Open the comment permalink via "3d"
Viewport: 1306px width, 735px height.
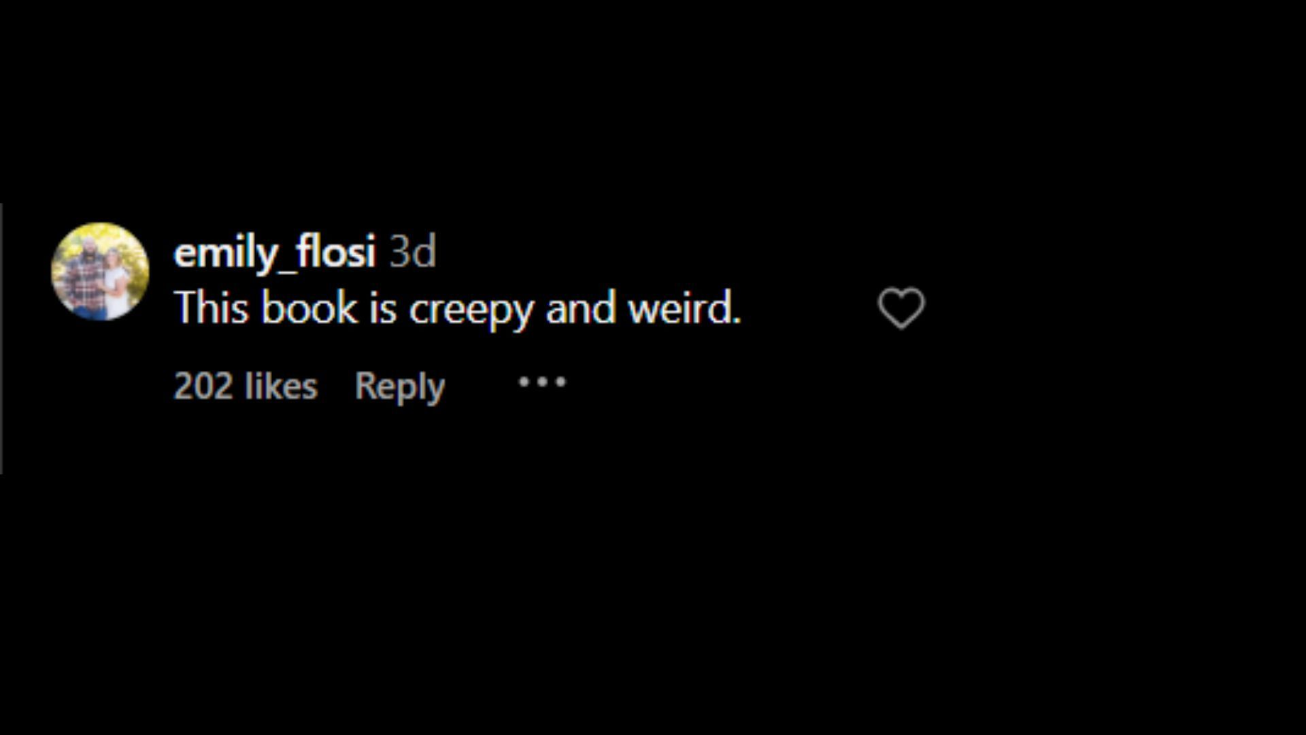[x=412, y=252]
